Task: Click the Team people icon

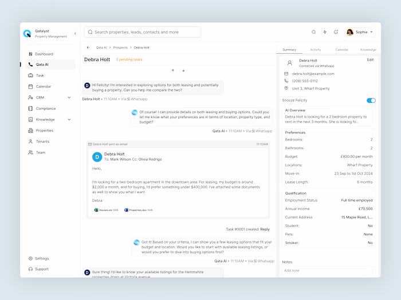Action: (x=30, y=153)
